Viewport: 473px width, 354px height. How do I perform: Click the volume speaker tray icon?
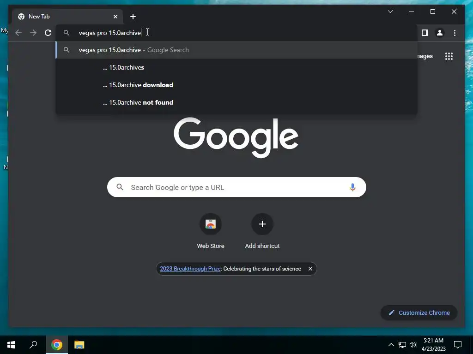[x=413, y=345]
